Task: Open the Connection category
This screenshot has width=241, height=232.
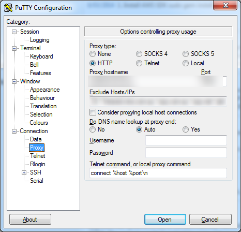Action: 34,131
